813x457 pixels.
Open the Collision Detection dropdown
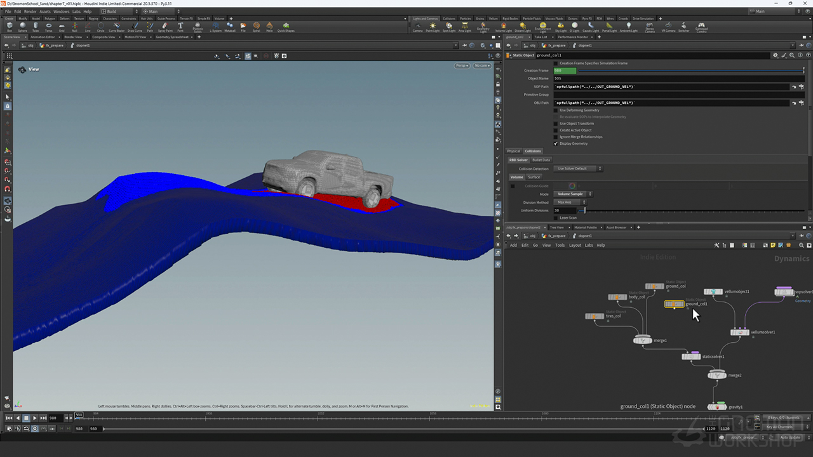(x=578, y=169)
